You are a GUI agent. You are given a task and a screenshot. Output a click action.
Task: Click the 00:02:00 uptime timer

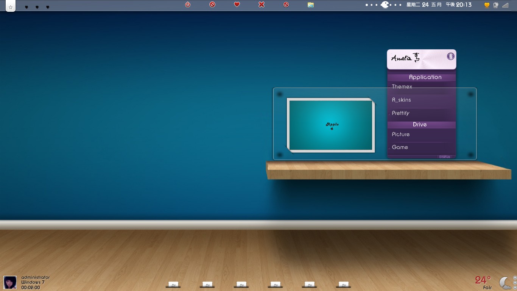31,288
